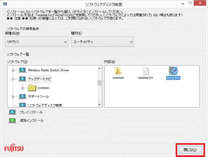Close the window with red X
The width and height of the screenshot is (208, 157).
[200, 3]
